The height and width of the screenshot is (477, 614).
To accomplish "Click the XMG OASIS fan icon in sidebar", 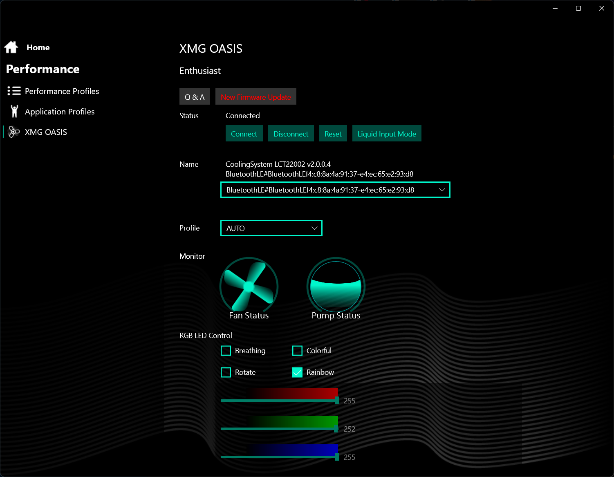I will [14, 132].
